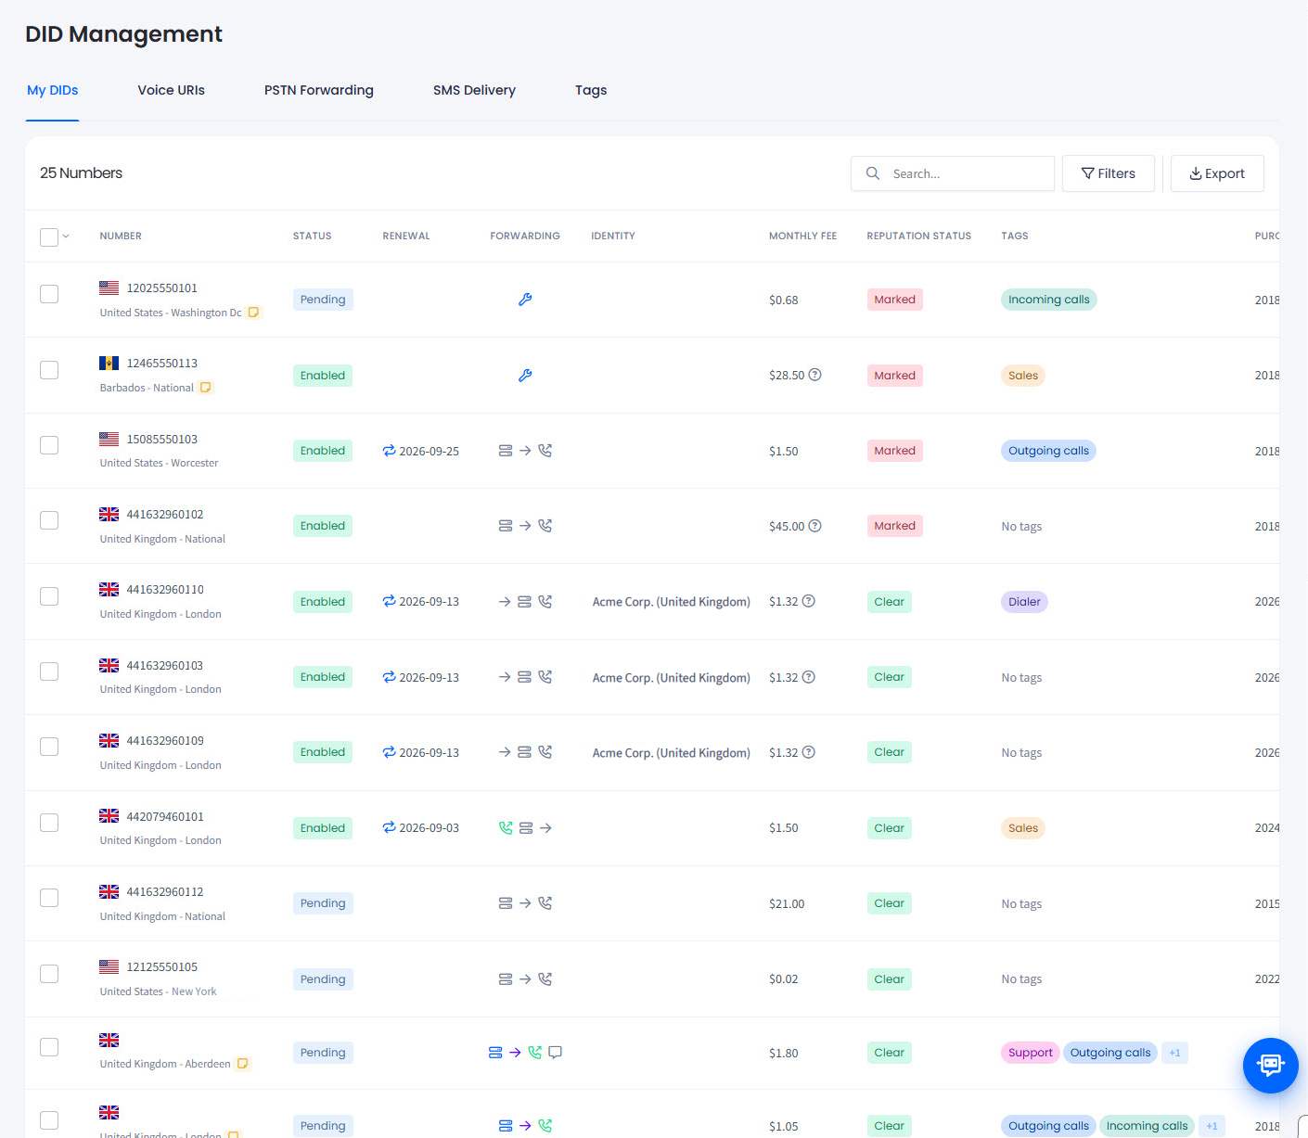Select the checkbox for 441632960110
This screenshot has height=1138, width=1308.
[49, 596]
